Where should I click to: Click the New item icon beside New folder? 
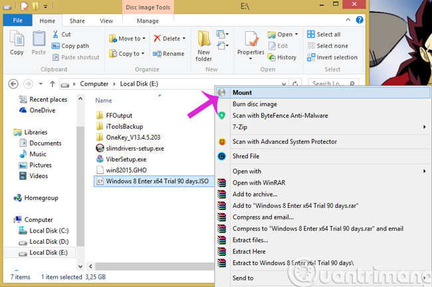(221, 34)
